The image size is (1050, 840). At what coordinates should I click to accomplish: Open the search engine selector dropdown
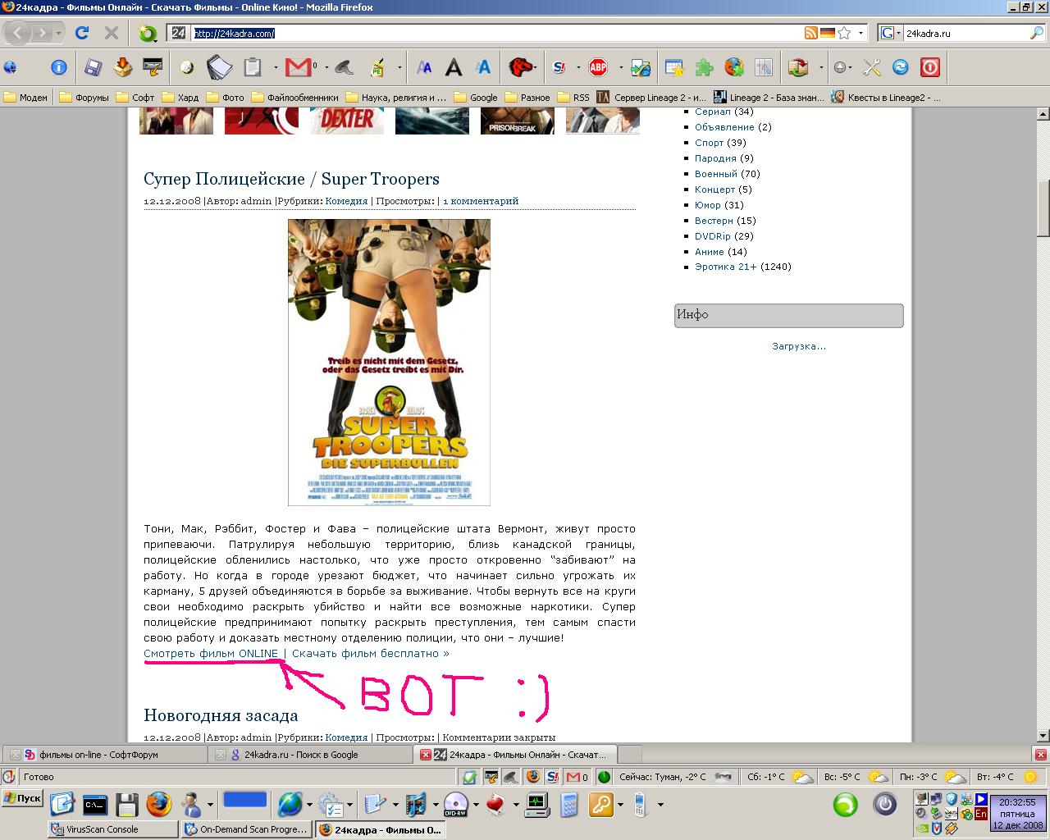pyautogui.click(x=898, y=34)
